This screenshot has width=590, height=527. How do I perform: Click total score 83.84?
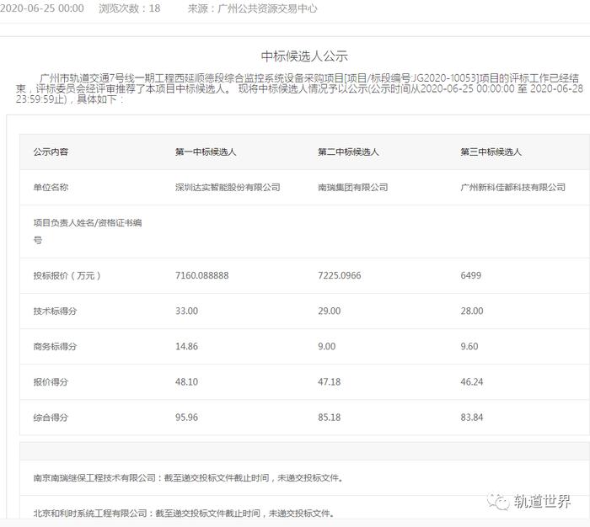point(472,418)
